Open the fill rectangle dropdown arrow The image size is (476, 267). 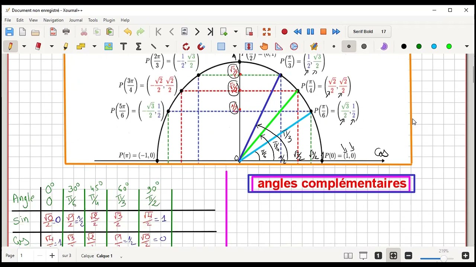tap(235, 46)
